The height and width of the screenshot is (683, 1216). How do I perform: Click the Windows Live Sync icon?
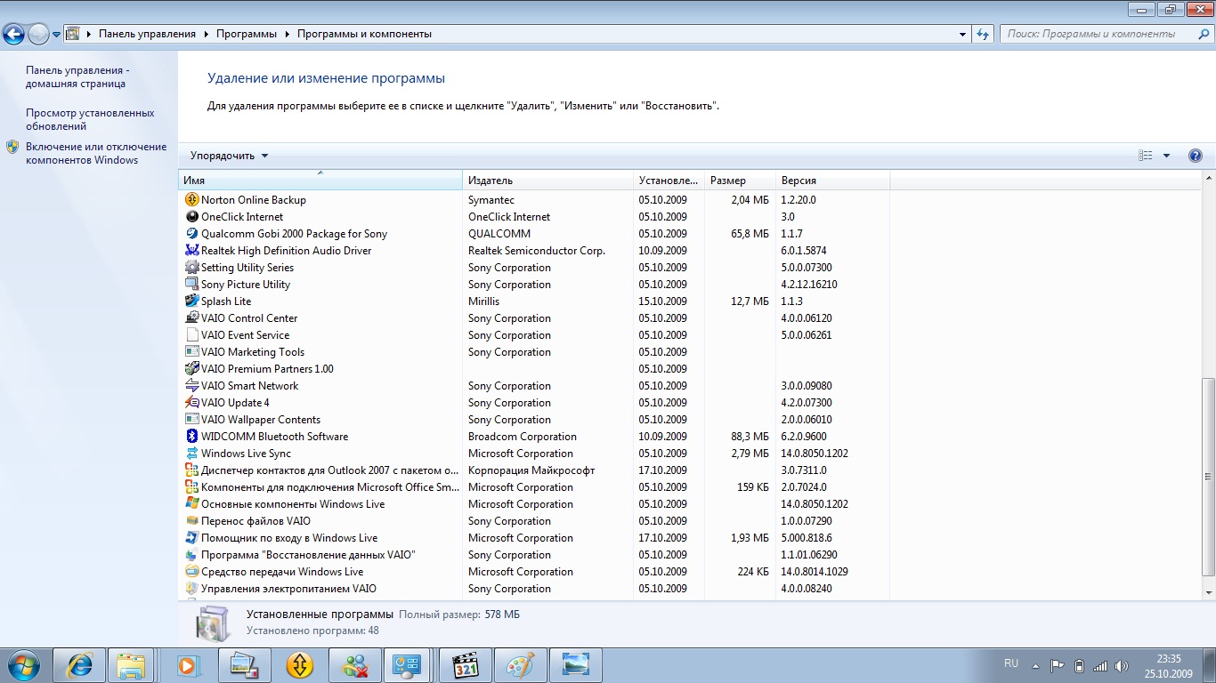click(x=191, y=454)
